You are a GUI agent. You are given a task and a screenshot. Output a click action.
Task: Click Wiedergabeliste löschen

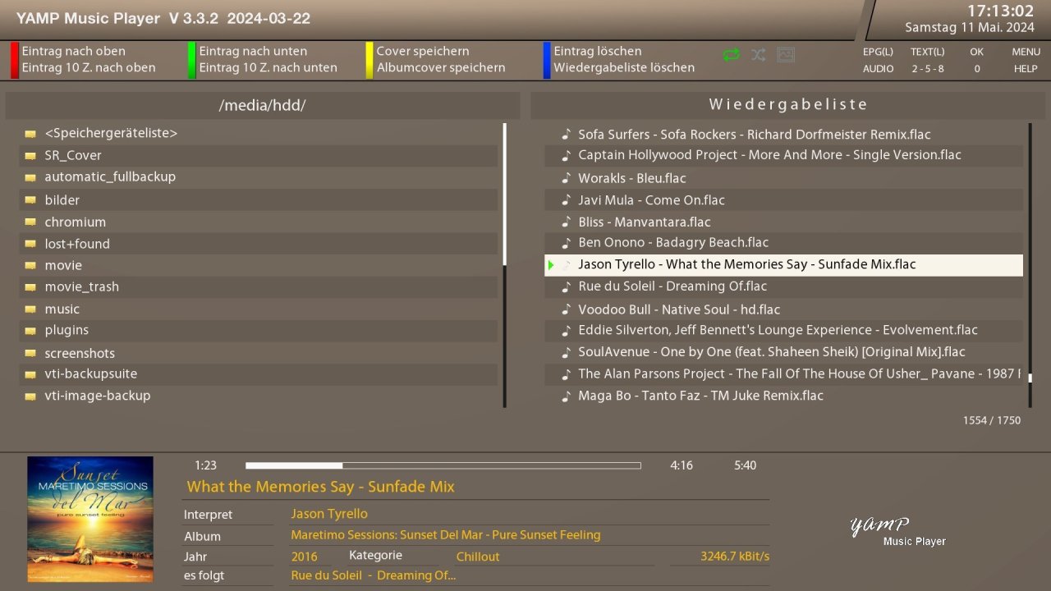(x=624, y=68)
